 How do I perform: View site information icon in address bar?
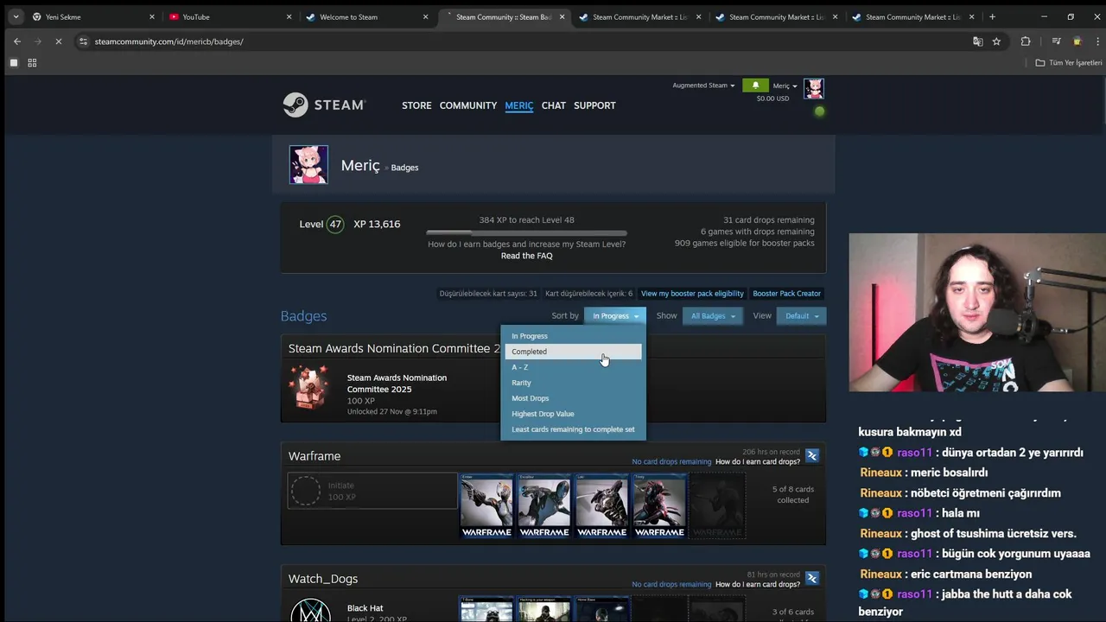(83, 41)
